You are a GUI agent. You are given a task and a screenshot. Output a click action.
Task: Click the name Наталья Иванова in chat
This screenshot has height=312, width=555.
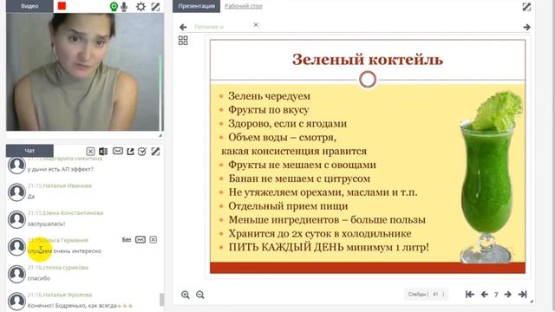[x=68, y=185]
